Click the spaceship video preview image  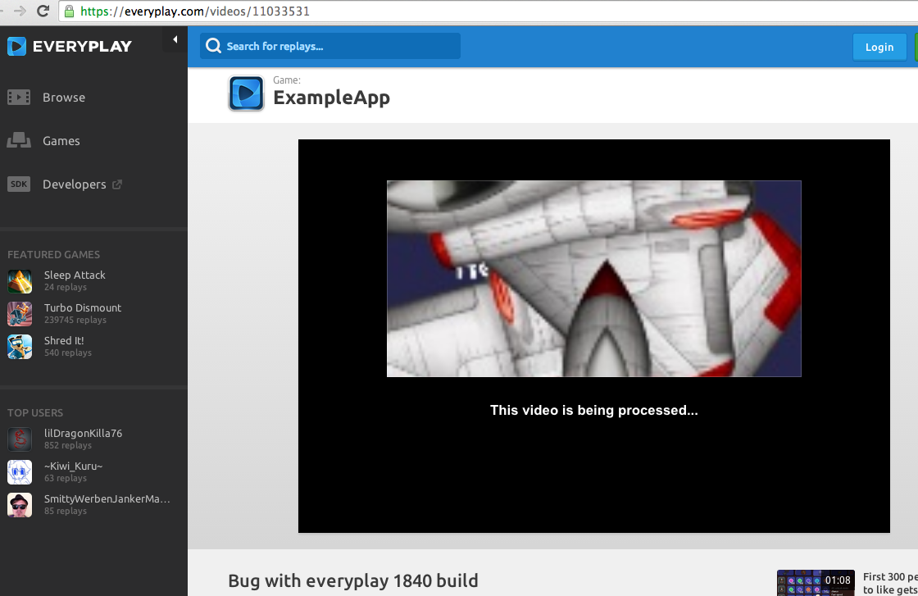click(x=593, y=279)
